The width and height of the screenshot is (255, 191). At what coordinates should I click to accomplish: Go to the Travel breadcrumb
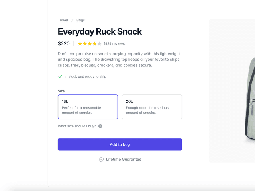click(x=63, y=20)
